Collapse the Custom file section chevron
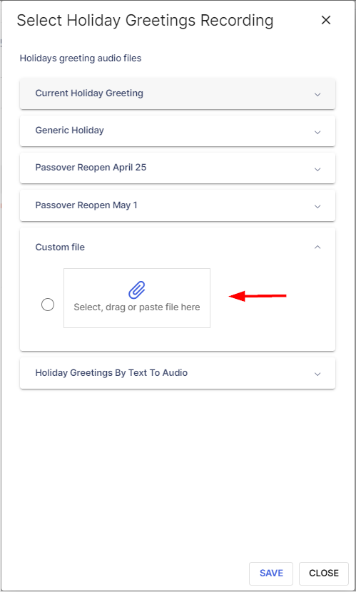Viewport: 356px width, 592px height. (317, 247)
